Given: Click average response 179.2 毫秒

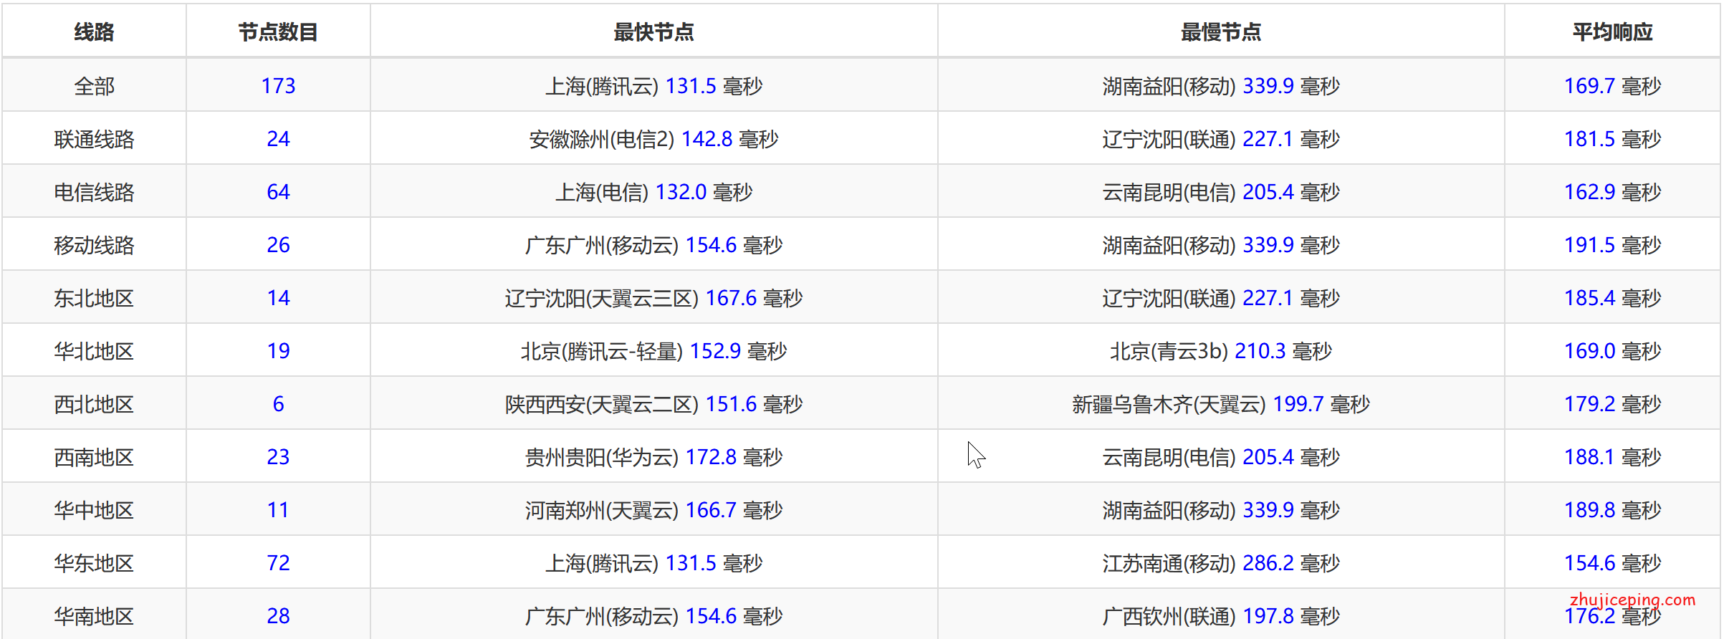Looking at the screenshot, I should click(x=1612, y=404).
